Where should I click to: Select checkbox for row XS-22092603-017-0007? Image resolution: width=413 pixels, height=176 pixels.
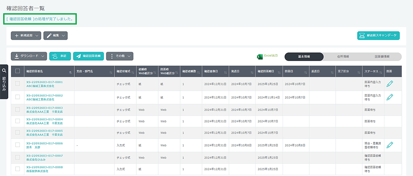click(17, 158)
